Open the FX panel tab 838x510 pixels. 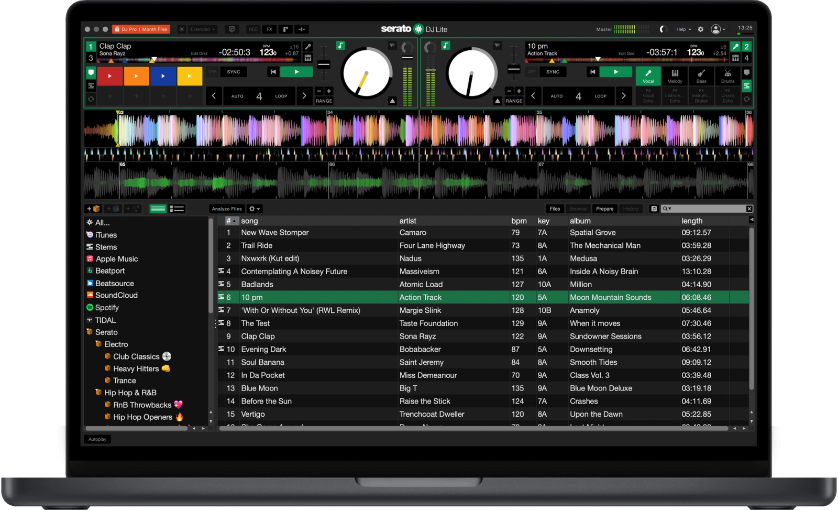(269, 29)
